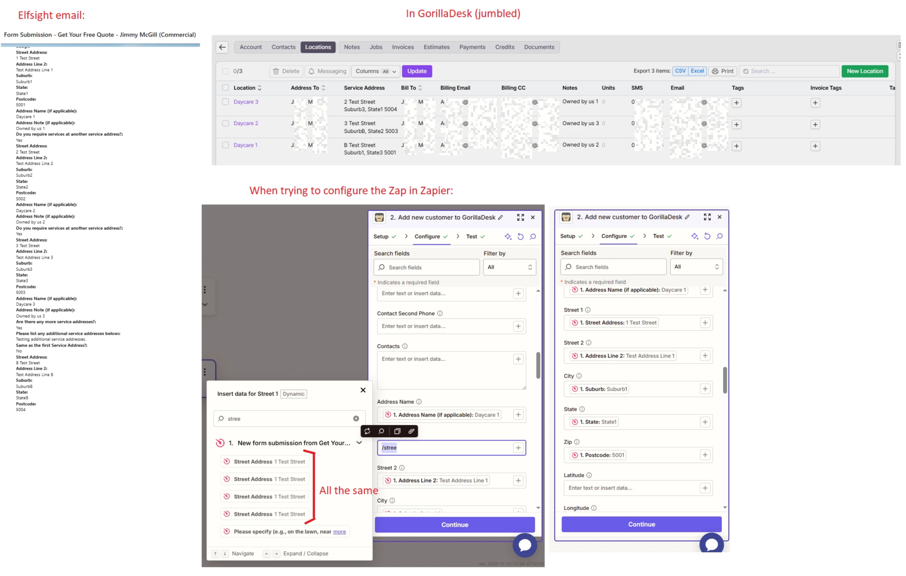
Task: Click the right panel Search fields input
Action: (x=613, y=267)
